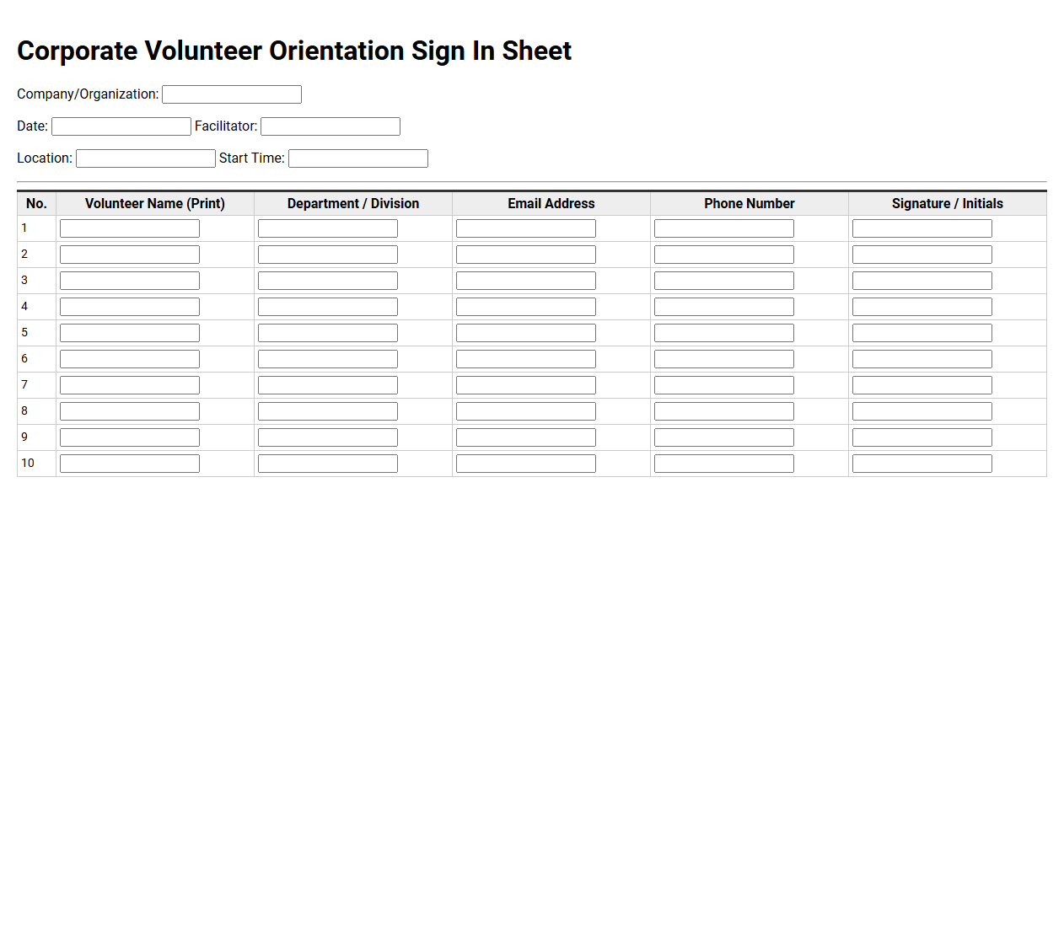1064x944 pixels.
Task: Click Phone Number field in row 1
Action: pyautogui.click(x=724, y=228)
